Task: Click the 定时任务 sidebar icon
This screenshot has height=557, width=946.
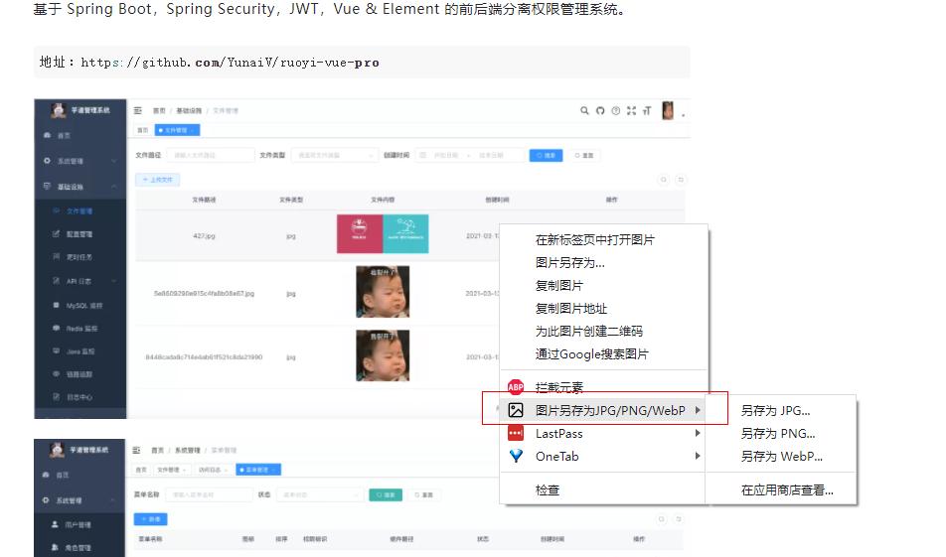Action: pyautogui.click(x=56, y=257)
